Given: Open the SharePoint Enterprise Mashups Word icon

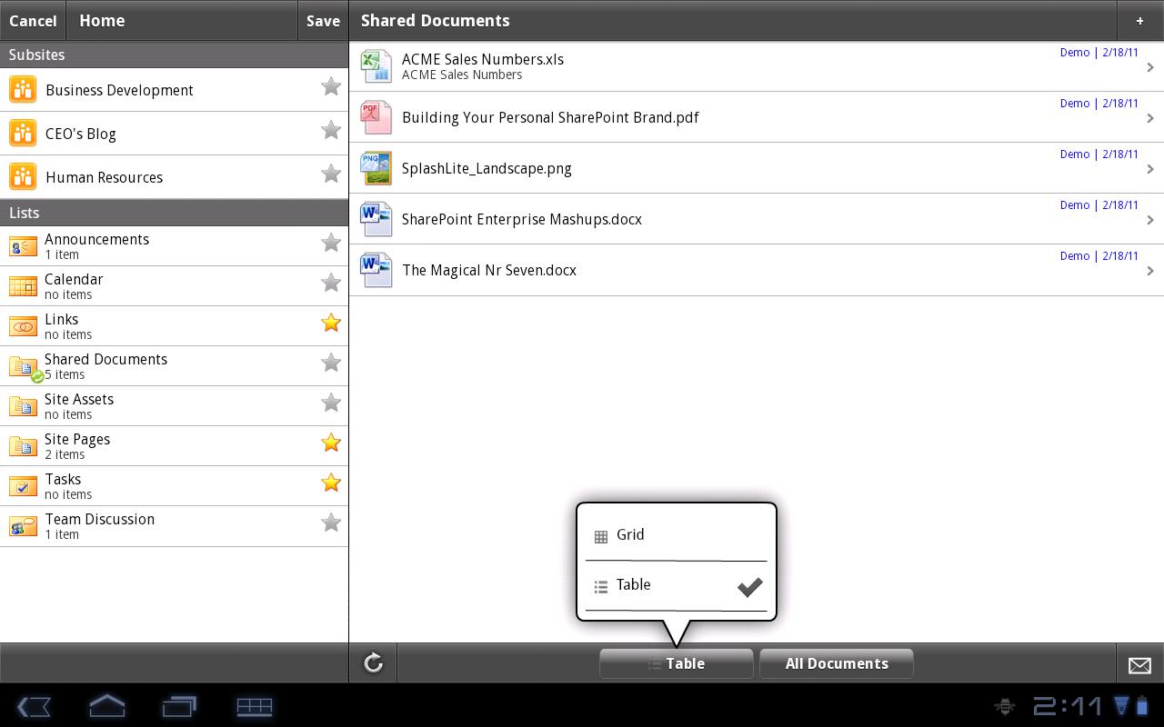Looking at the screenshot, I should pyautogui.click(x=376, y=219).
